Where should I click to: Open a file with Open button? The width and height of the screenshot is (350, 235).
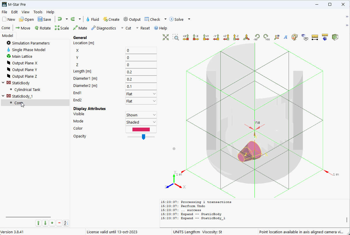[x=27, y=19]
